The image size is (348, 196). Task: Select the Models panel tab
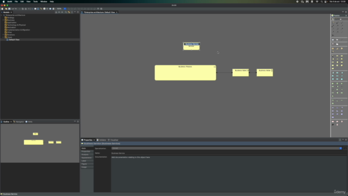click(x=6, y=12)
